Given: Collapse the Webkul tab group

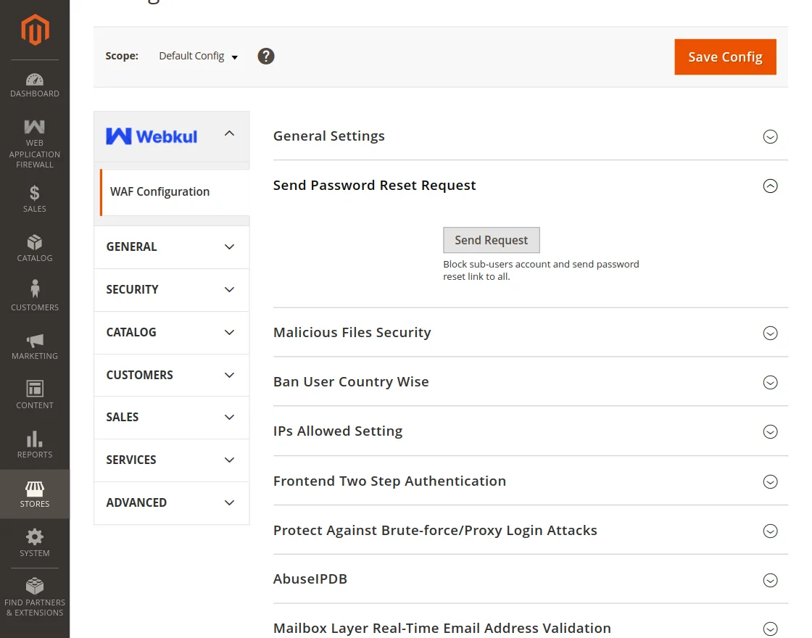Looking at the screenshot, I should [x=229, y=134].
